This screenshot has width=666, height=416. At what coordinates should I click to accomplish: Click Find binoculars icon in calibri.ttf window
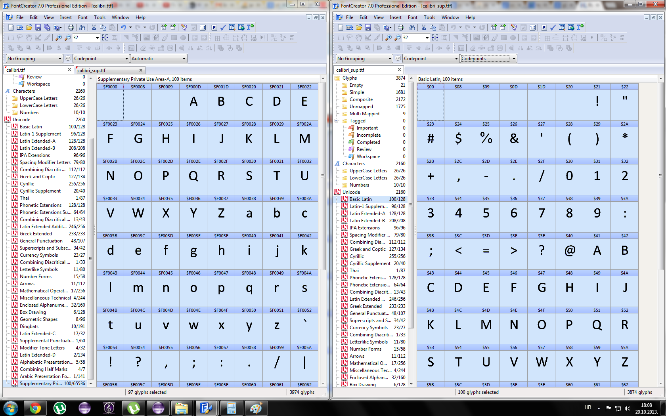point(82,27)
